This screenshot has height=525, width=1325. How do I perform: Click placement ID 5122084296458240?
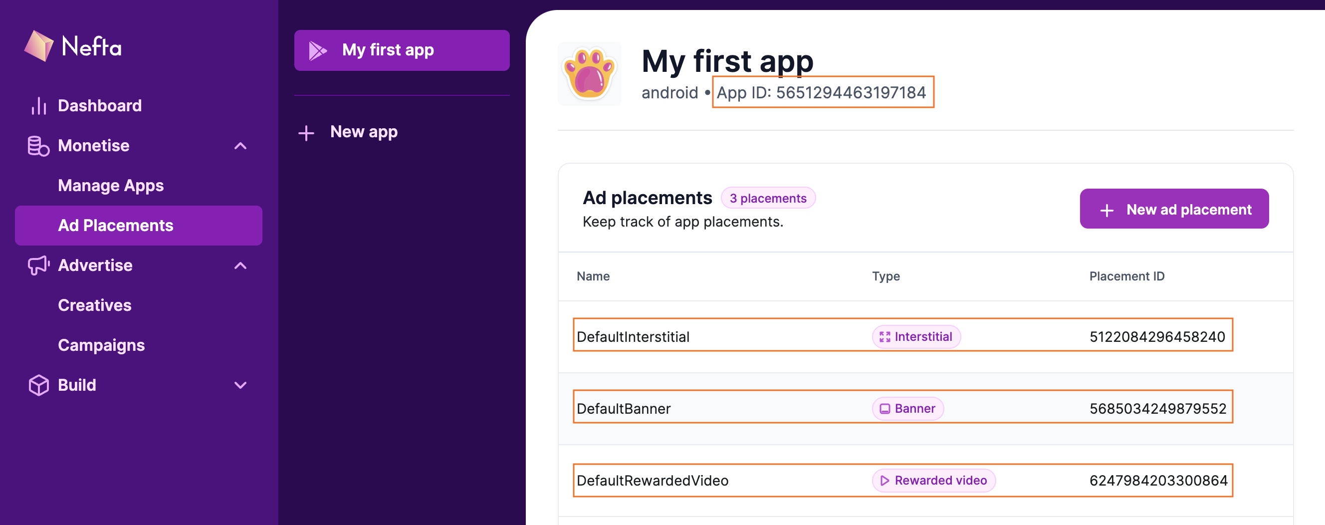click(x=1157, y=337)
